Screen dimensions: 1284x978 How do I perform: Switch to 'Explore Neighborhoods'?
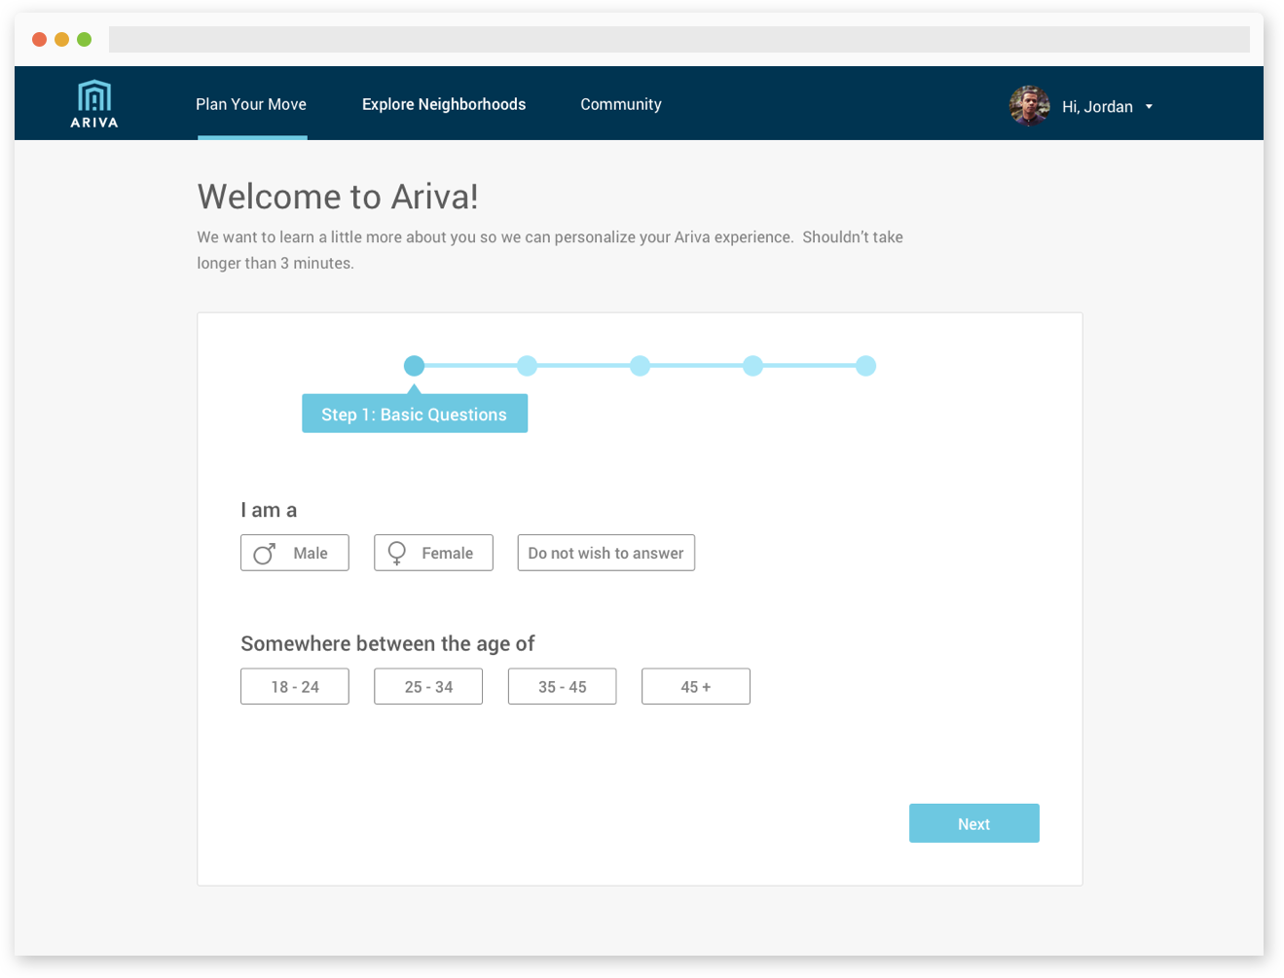tap(444, 104)
